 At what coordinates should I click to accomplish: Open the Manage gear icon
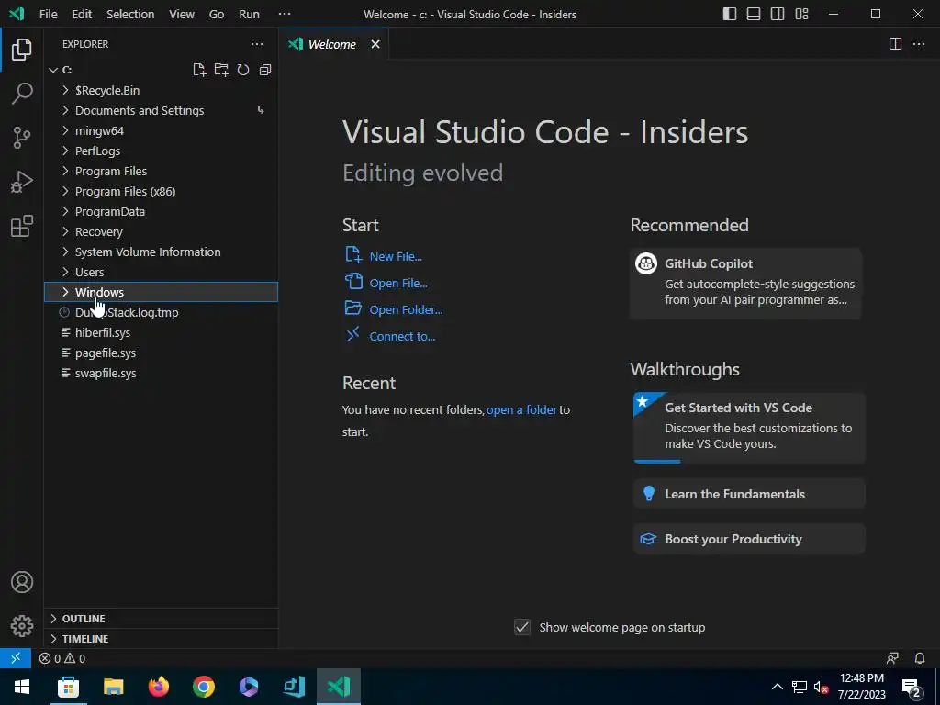pos(22,626)
